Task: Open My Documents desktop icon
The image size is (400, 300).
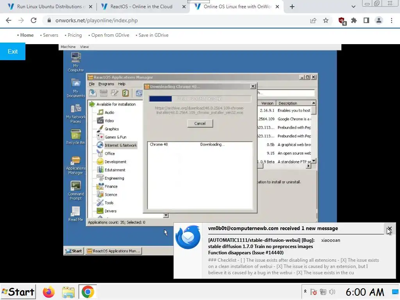Action: pyautogui.click(x=76, y=88)
